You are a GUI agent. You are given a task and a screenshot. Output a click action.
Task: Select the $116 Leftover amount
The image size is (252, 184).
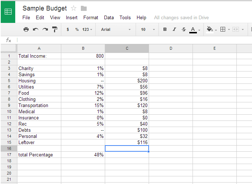click(127, 142)
